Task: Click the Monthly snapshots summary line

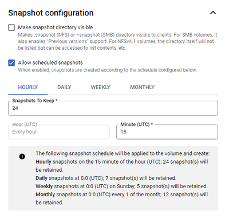Action: (x=122, y=199)
